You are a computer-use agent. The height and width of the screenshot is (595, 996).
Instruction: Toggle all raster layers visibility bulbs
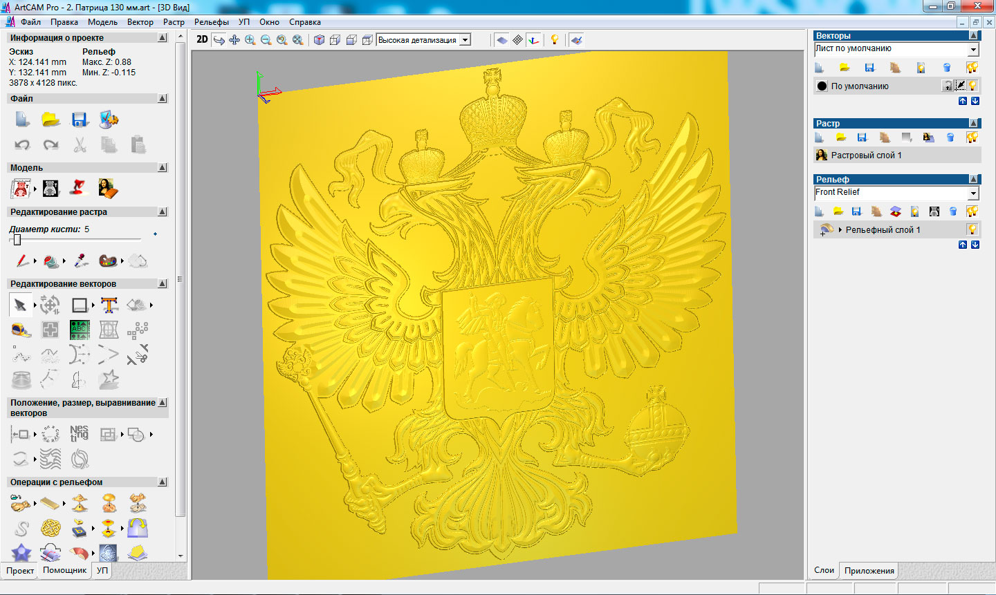(x=972, y=138)
